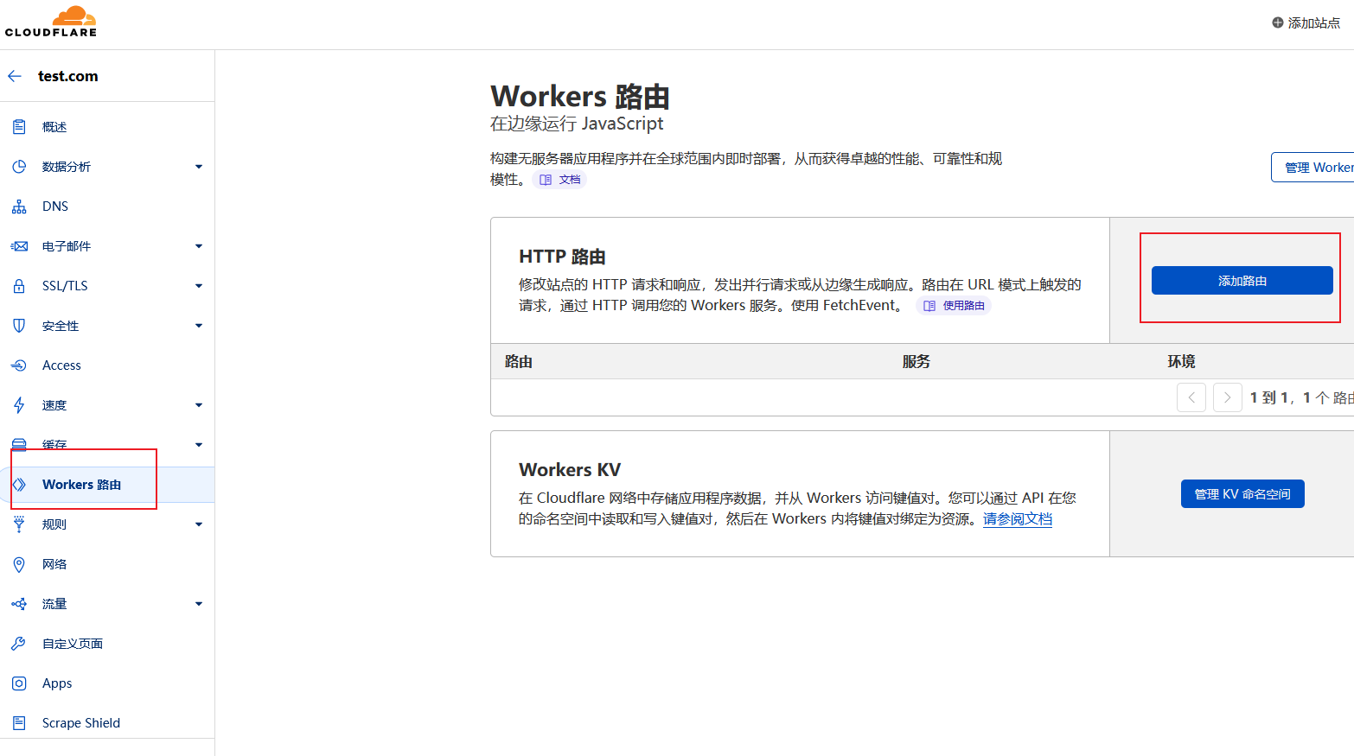Viewport: 1354px width, 756px height.
Task: Click the 流量 traffic nodes icon
Action: click(x=19, y=604)
